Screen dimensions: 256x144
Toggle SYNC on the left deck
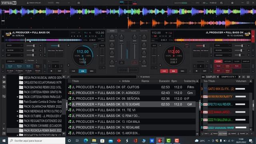[x=92, y=71]
